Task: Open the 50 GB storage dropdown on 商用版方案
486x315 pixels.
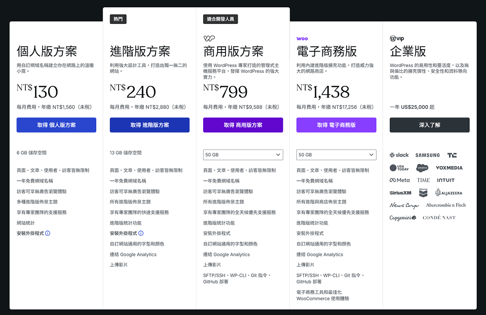Action: pos(243,154)
